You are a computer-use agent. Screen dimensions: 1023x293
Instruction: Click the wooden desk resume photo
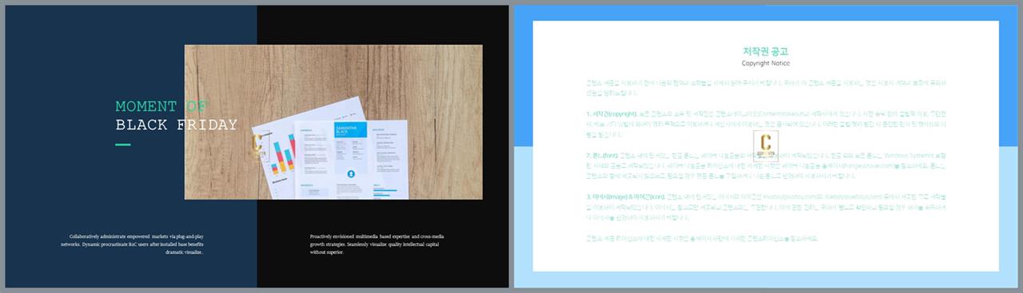(333, 121)
